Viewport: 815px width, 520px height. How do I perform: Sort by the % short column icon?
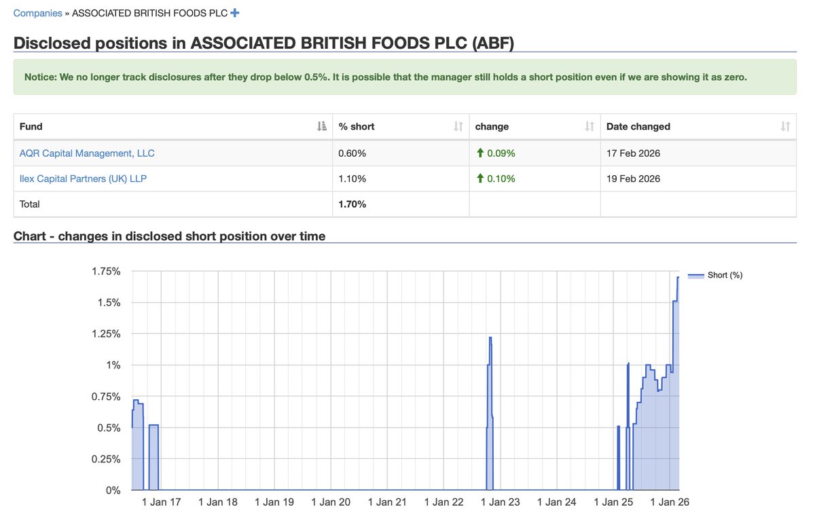pos(458,126)
